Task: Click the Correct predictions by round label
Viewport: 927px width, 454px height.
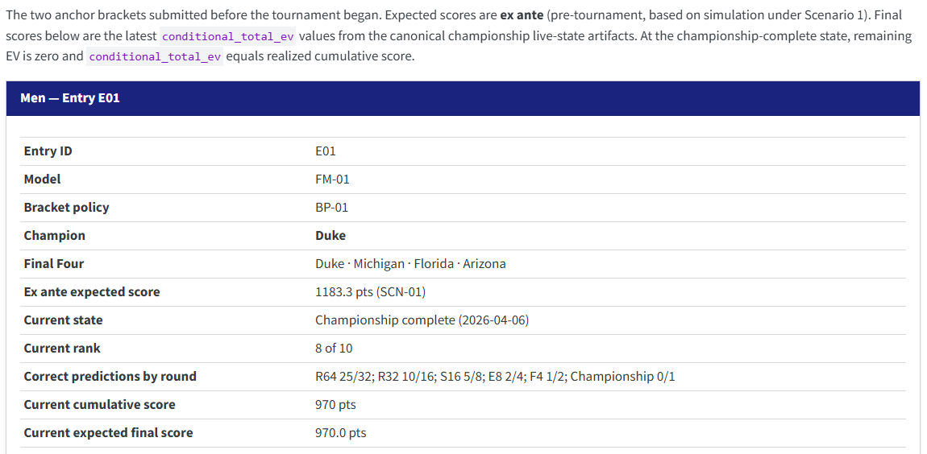Action: point(110,377)
